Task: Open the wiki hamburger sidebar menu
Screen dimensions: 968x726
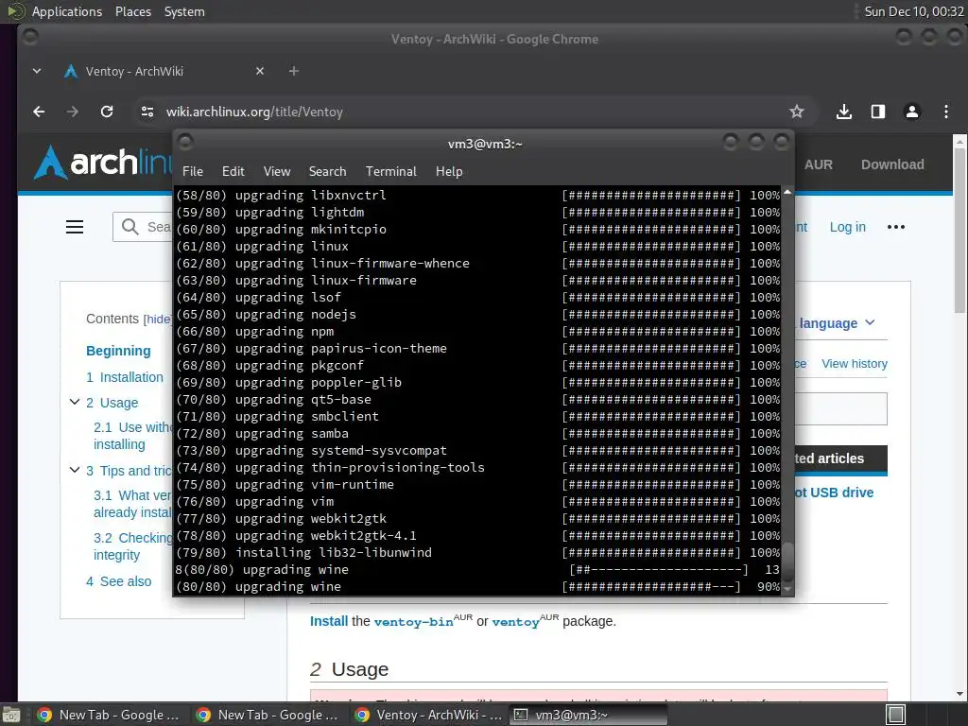Action: pyautogui.click(x=75, y=227)
